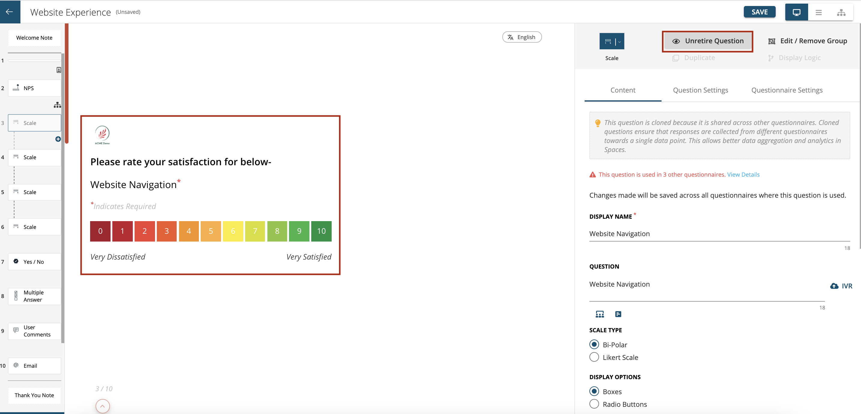
Task: Select the Email question
Action: (35, 366)
